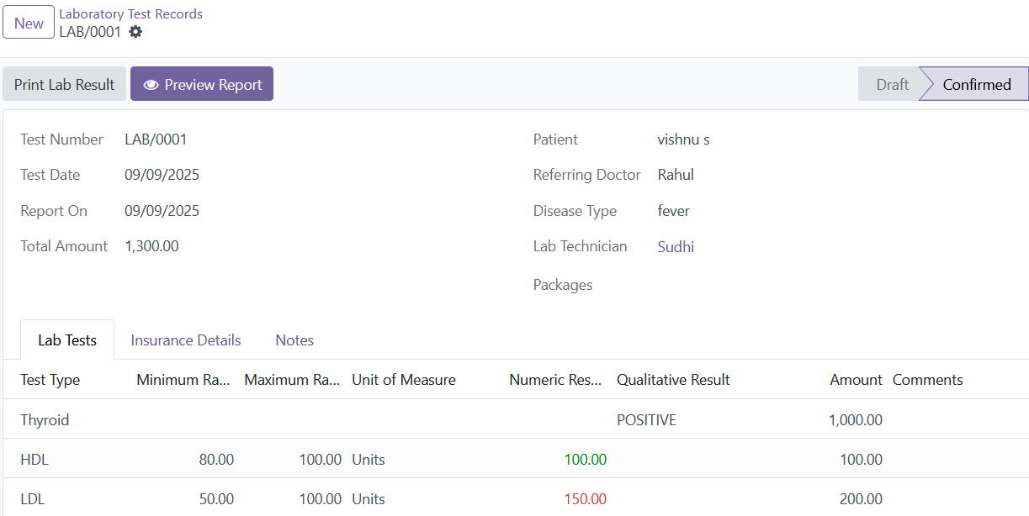Set record status back to Draft
The height and width of the screenshot is (516, 1029).
click(894, 84)
